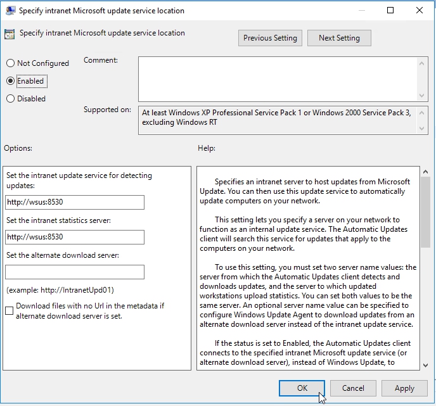Focus the intranet statistics server field
Screen dimensions: 436x406
(x=75, y=237)
